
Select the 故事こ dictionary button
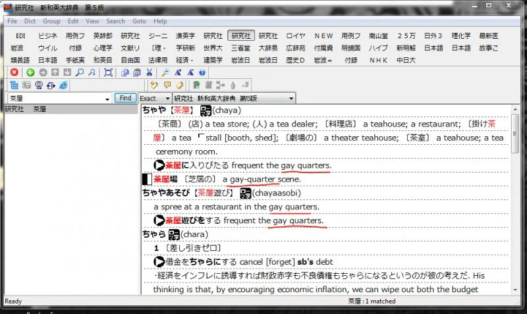point(489,48)
